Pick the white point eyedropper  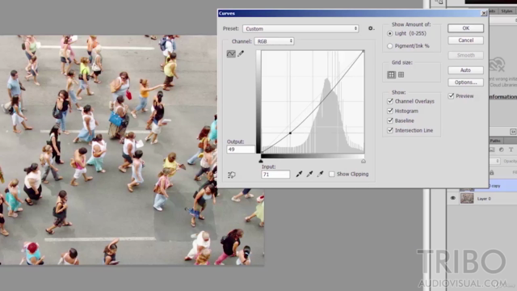click(x=320, y=174)
